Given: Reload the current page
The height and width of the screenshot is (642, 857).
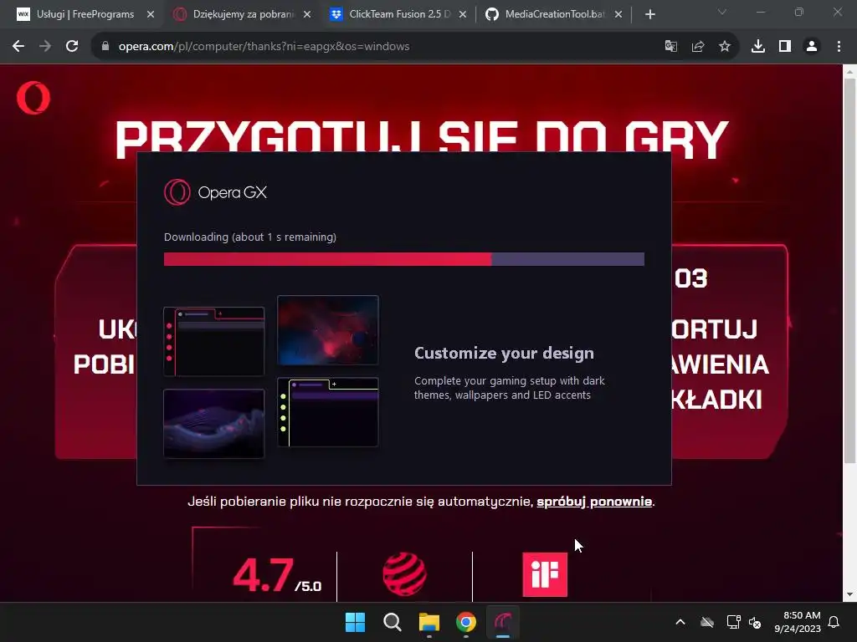Looking at the screenshot, I should coord(72,47).
